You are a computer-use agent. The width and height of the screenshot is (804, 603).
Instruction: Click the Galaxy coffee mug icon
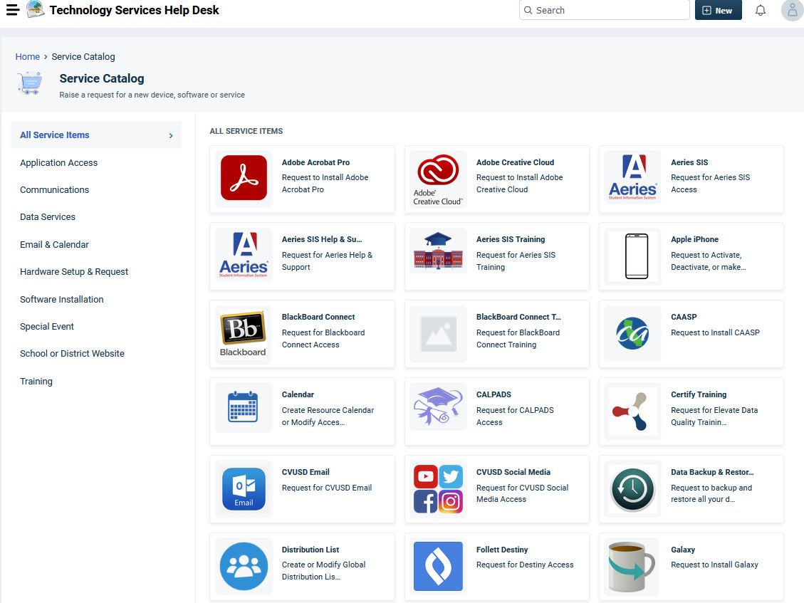[631, 567]
